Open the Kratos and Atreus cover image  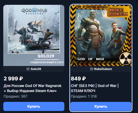pos(101,35)
